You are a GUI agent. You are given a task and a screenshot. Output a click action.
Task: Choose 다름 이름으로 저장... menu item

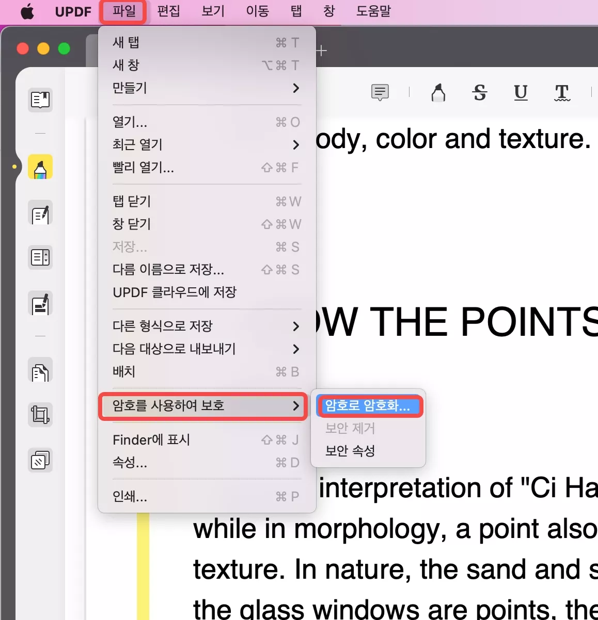point(207,269)
